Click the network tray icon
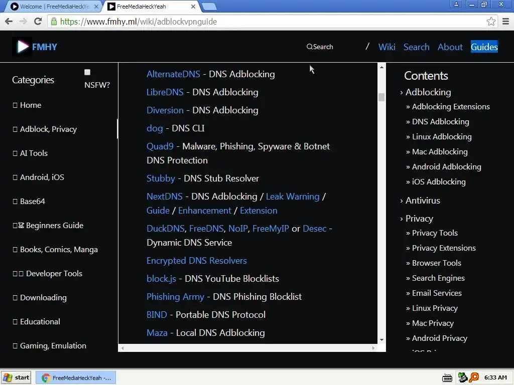514x385 pixels. click(462, 377)
